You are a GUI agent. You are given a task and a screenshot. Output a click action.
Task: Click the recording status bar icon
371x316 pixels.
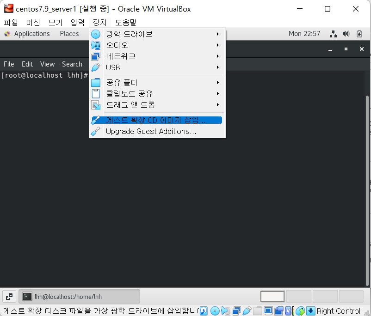(x=279, y=311)
